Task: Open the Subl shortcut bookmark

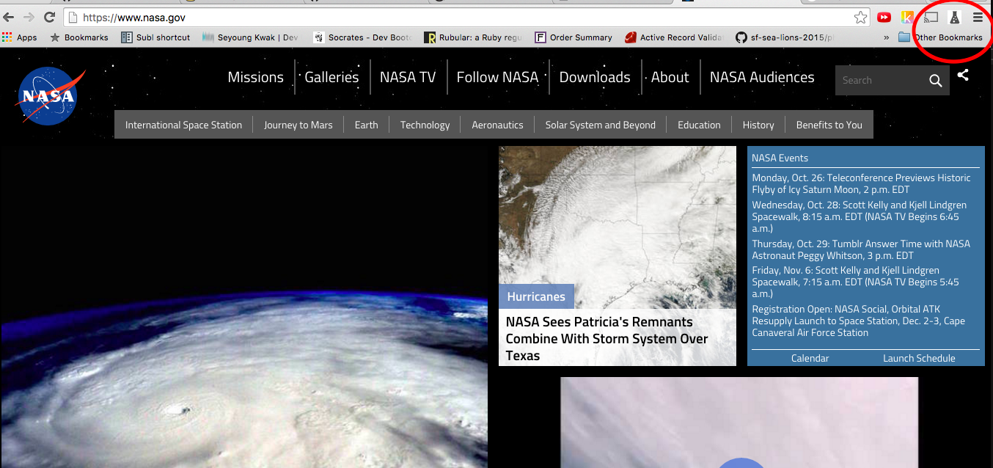Action: pyautogui.click(x=155, y=37)
